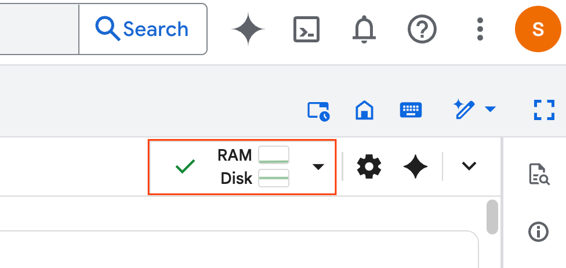Open the Gemini sparkle icon in header
This screenshot has height=268, width=566.
(249, 28)
